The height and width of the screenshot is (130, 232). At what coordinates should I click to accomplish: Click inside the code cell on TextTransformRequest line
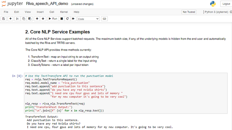[x=51, y=79]
